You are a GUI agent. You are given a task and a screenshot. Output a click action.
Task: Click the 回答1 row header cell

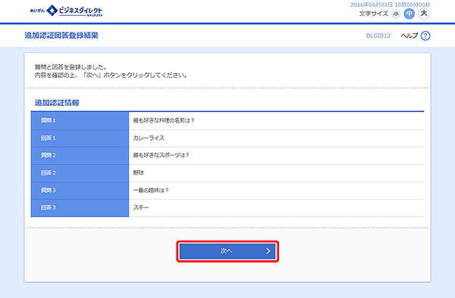80,138
